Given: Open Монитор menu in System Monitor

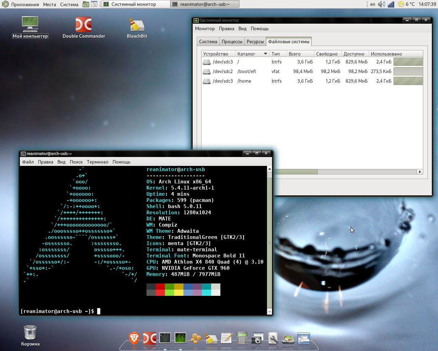Looking at the screenshot, I should [205, 28].
